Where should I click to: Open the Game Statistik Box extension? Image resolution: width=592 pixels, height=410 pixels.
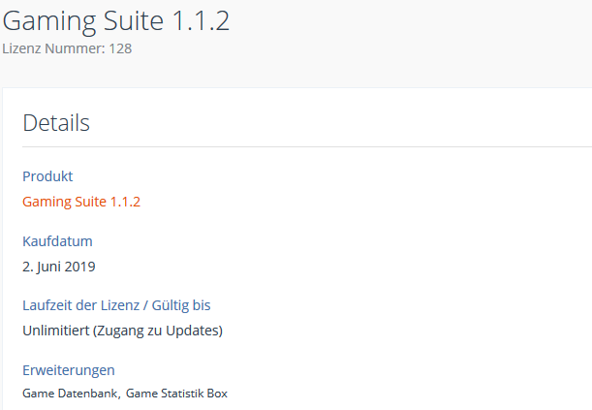point(176,393)
